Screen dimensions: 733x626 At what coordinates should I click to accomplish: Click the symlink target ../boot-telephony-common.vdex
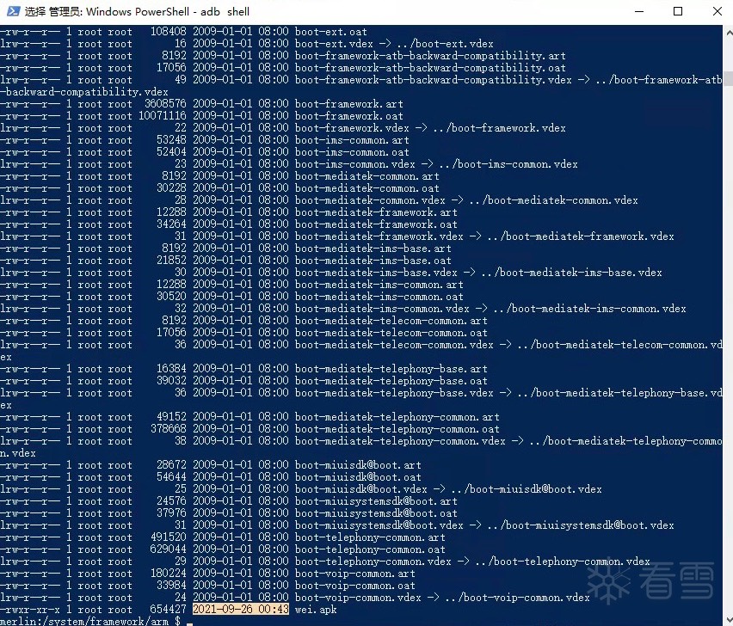pos(563,562)
